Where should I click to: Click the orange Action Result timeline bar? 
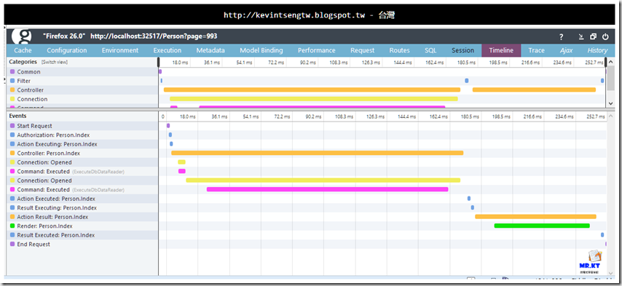tap(535, 217)
